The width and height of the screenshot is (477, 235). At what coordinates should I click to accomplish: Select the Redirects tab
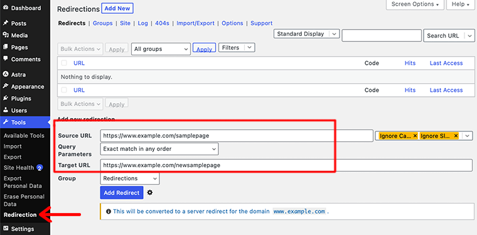click(x=72, y=23)
